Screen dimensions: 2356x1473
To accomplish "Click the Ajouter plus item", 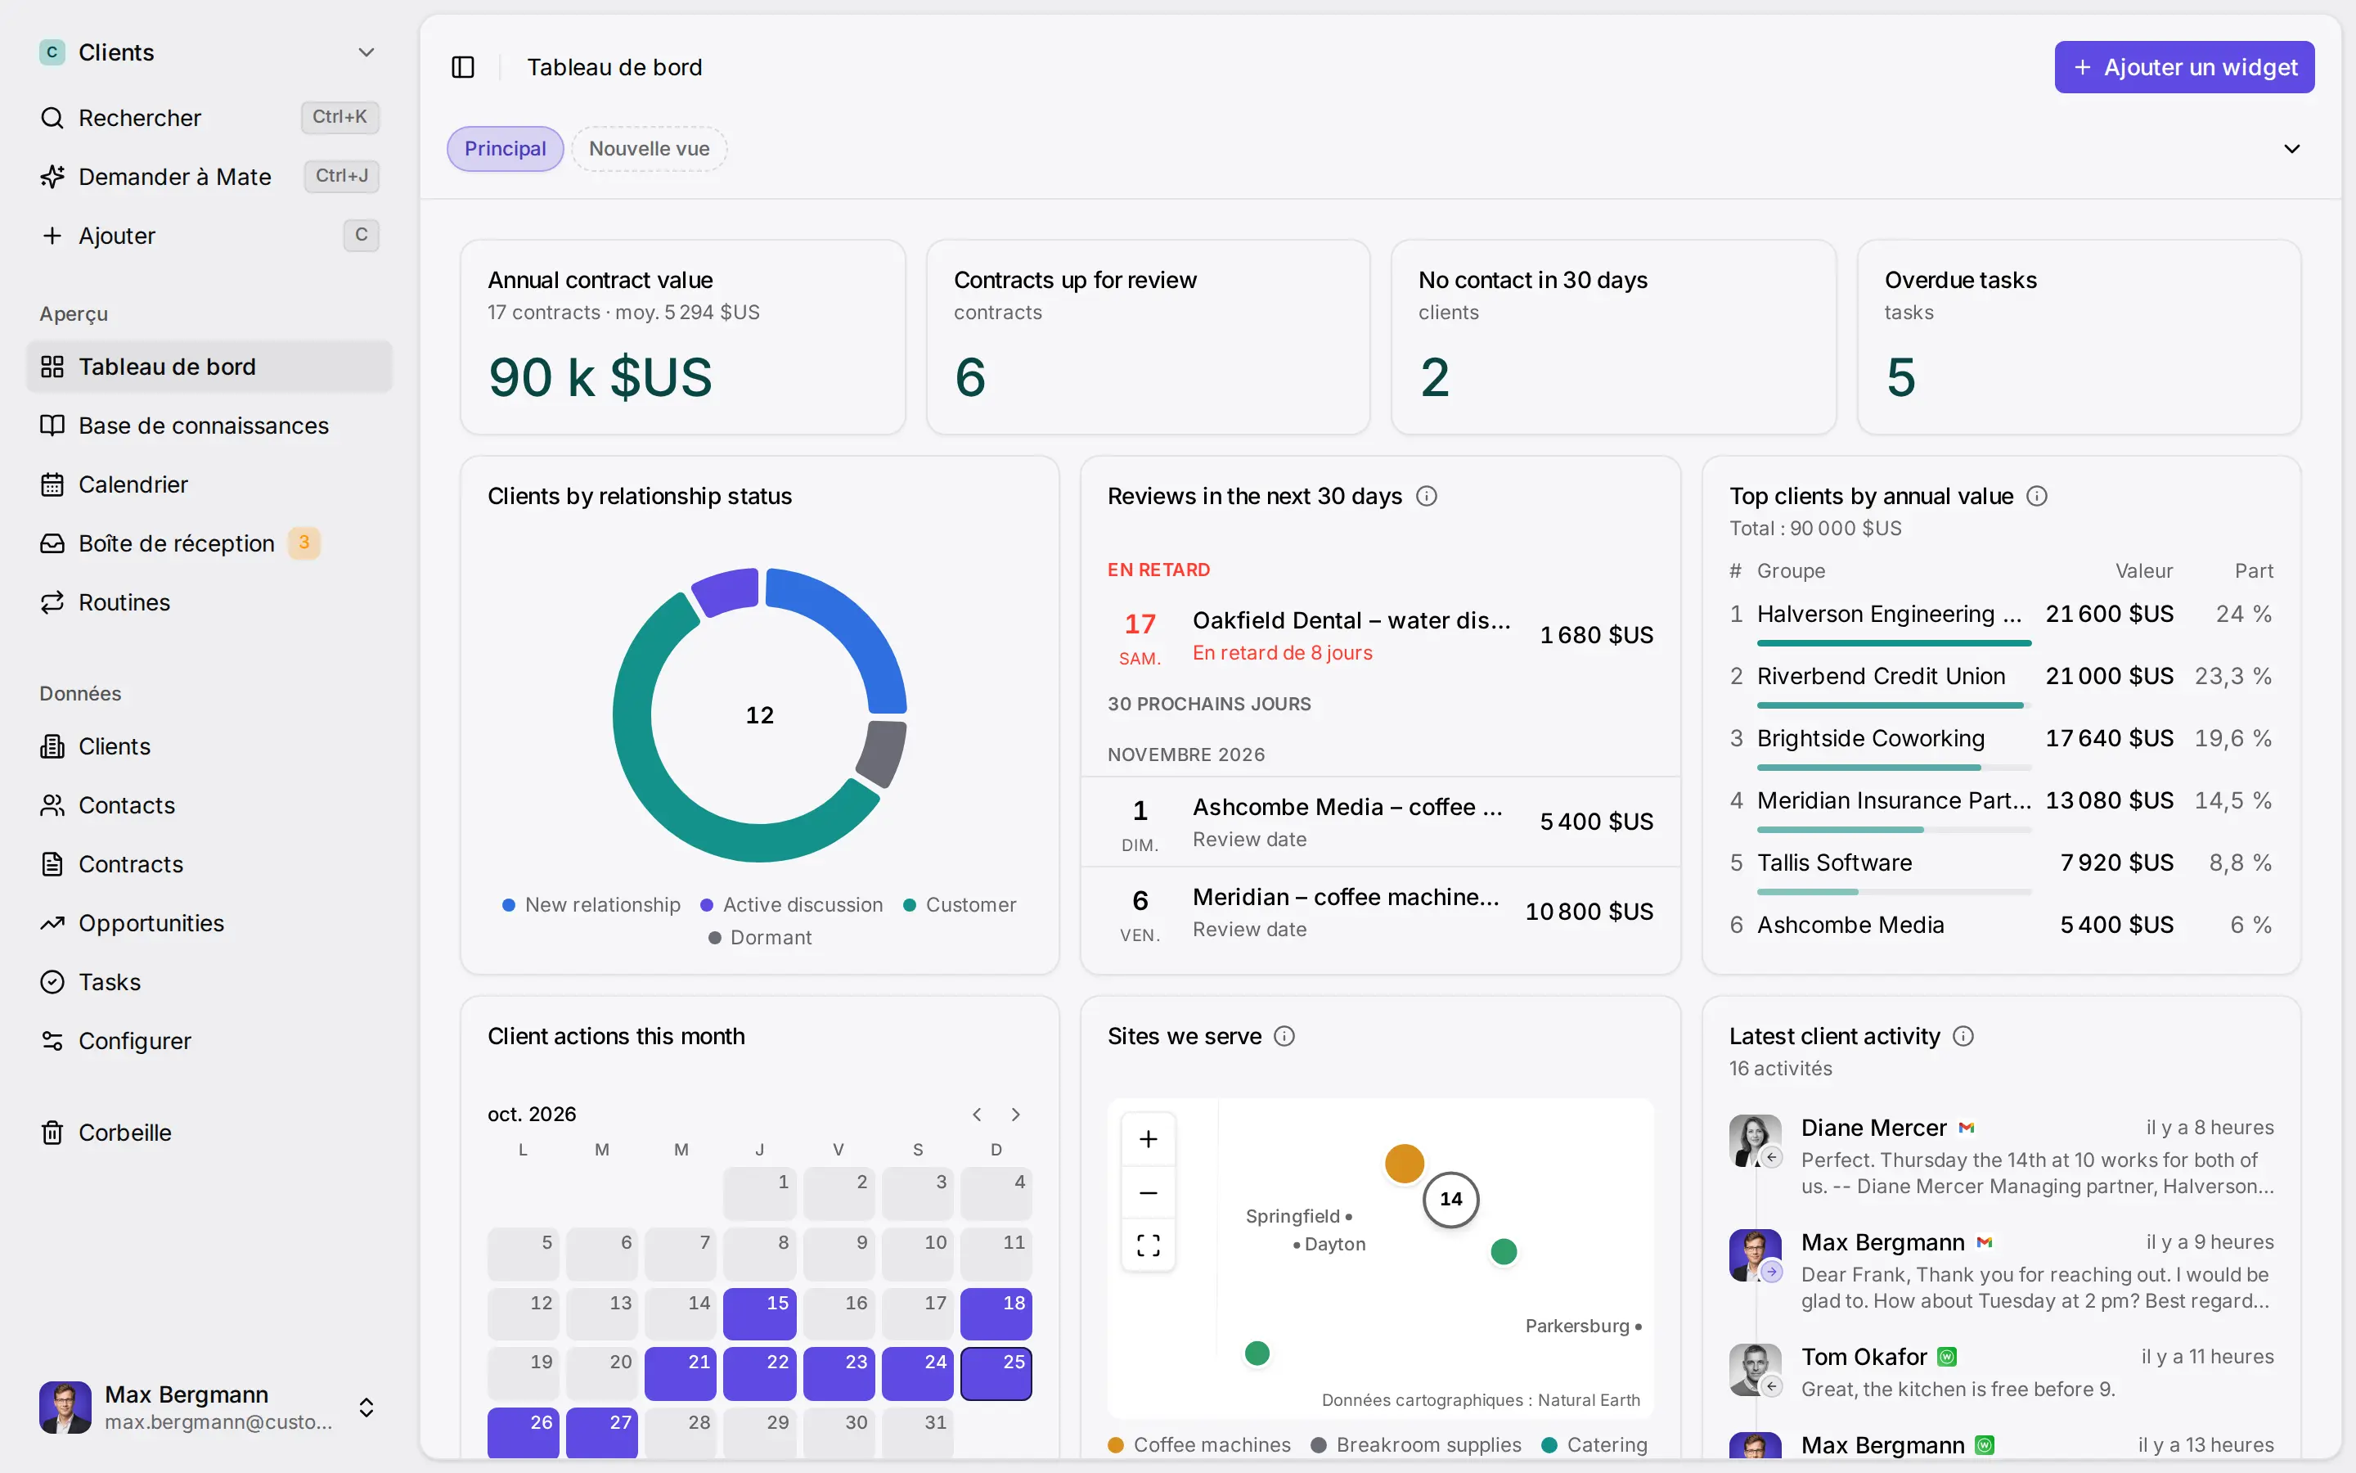I will pyautogui.click(x=209, y=236).
